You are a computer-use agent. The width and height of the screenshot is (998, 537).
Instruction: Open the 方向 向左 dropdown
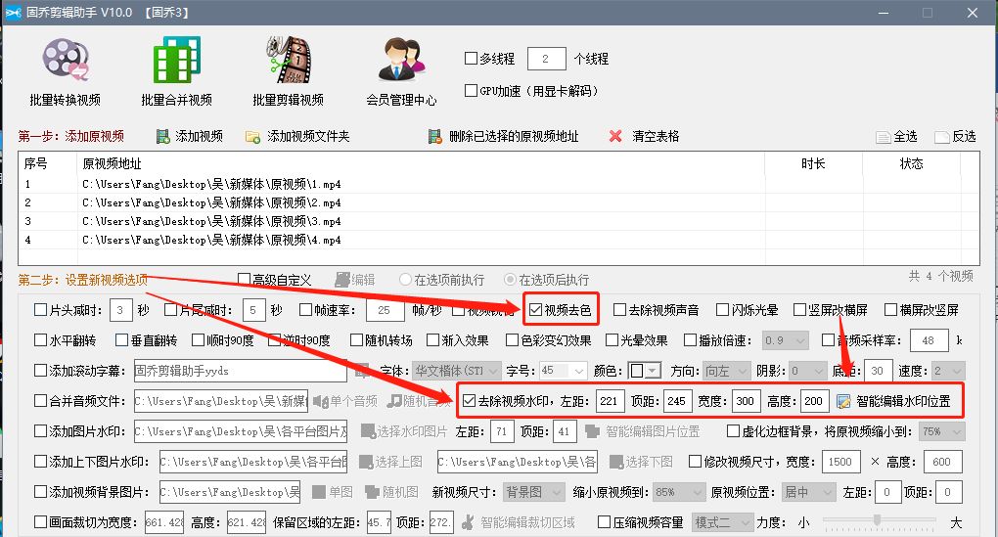[x=726, y=371]
